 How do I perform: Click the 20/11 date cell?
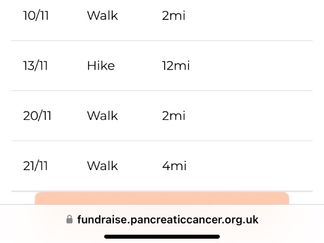click(37, 116)
